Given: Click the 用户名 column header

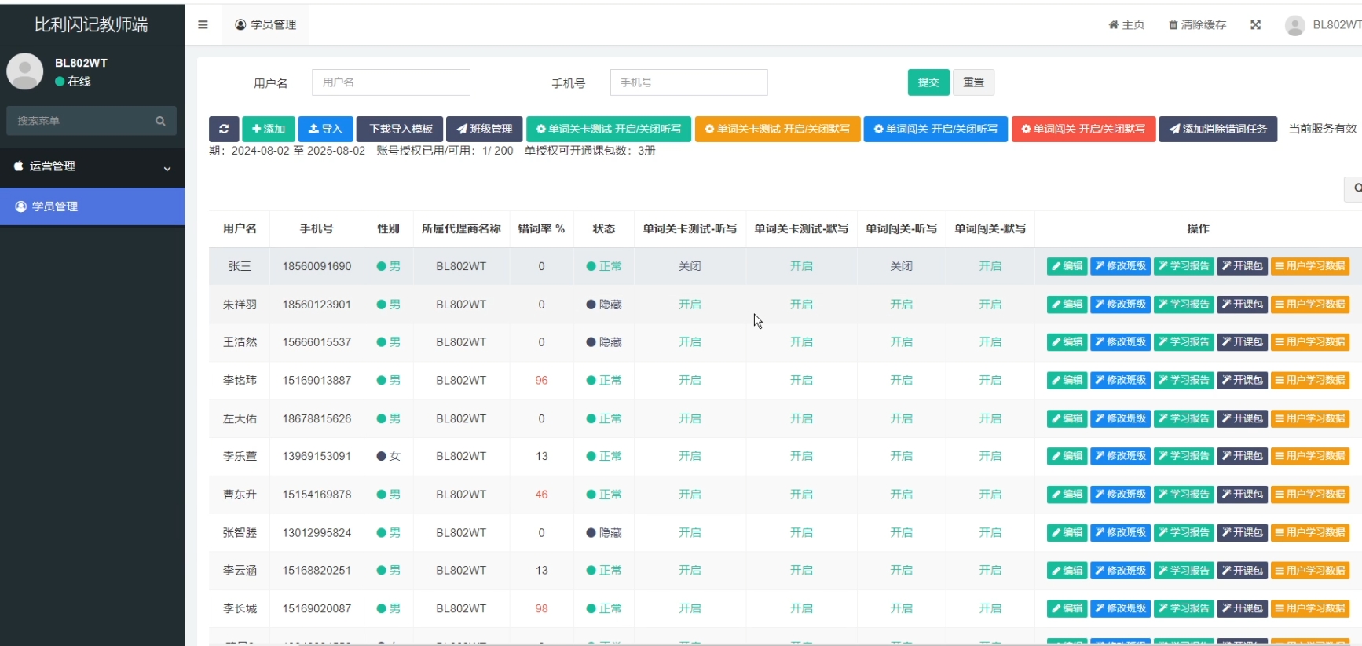Looking at the screenshot, I should (240, 228).
